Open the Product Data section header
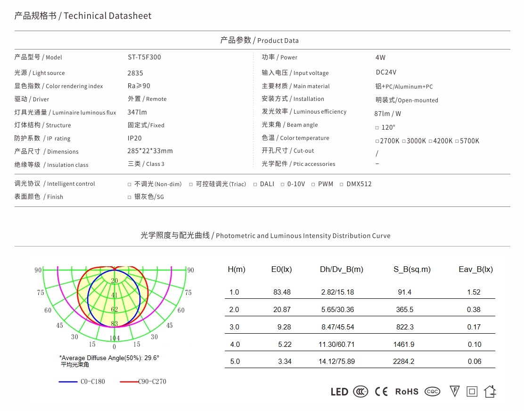This screenshot has height=411, width=525. tap(259, 40)
